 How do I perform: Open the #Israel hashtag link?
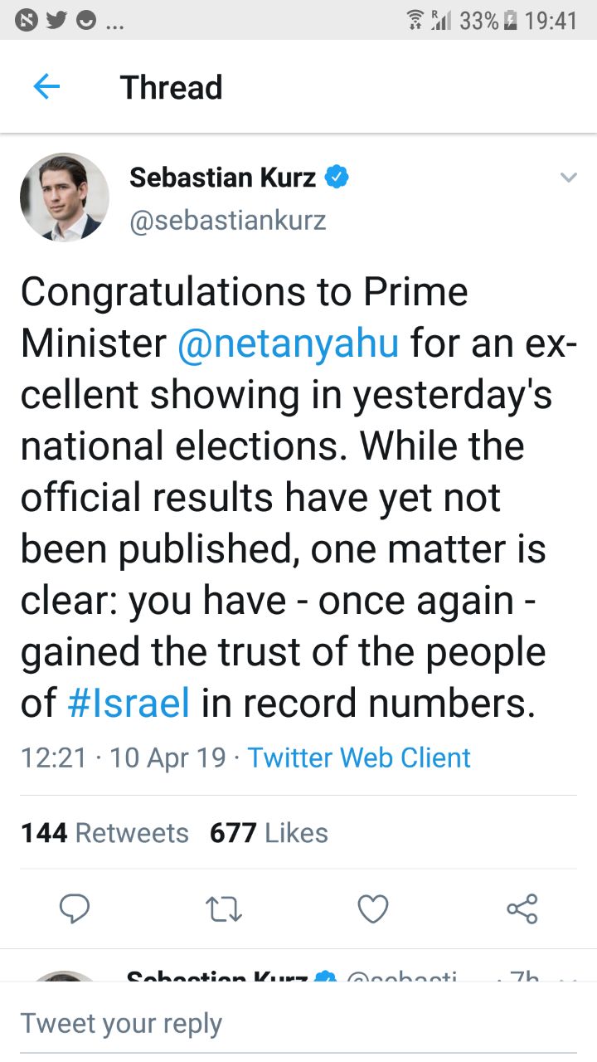(129, 704)
